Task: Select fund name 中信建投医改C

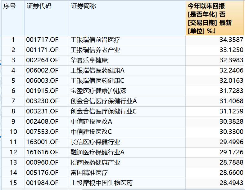Action: point(91,132)
